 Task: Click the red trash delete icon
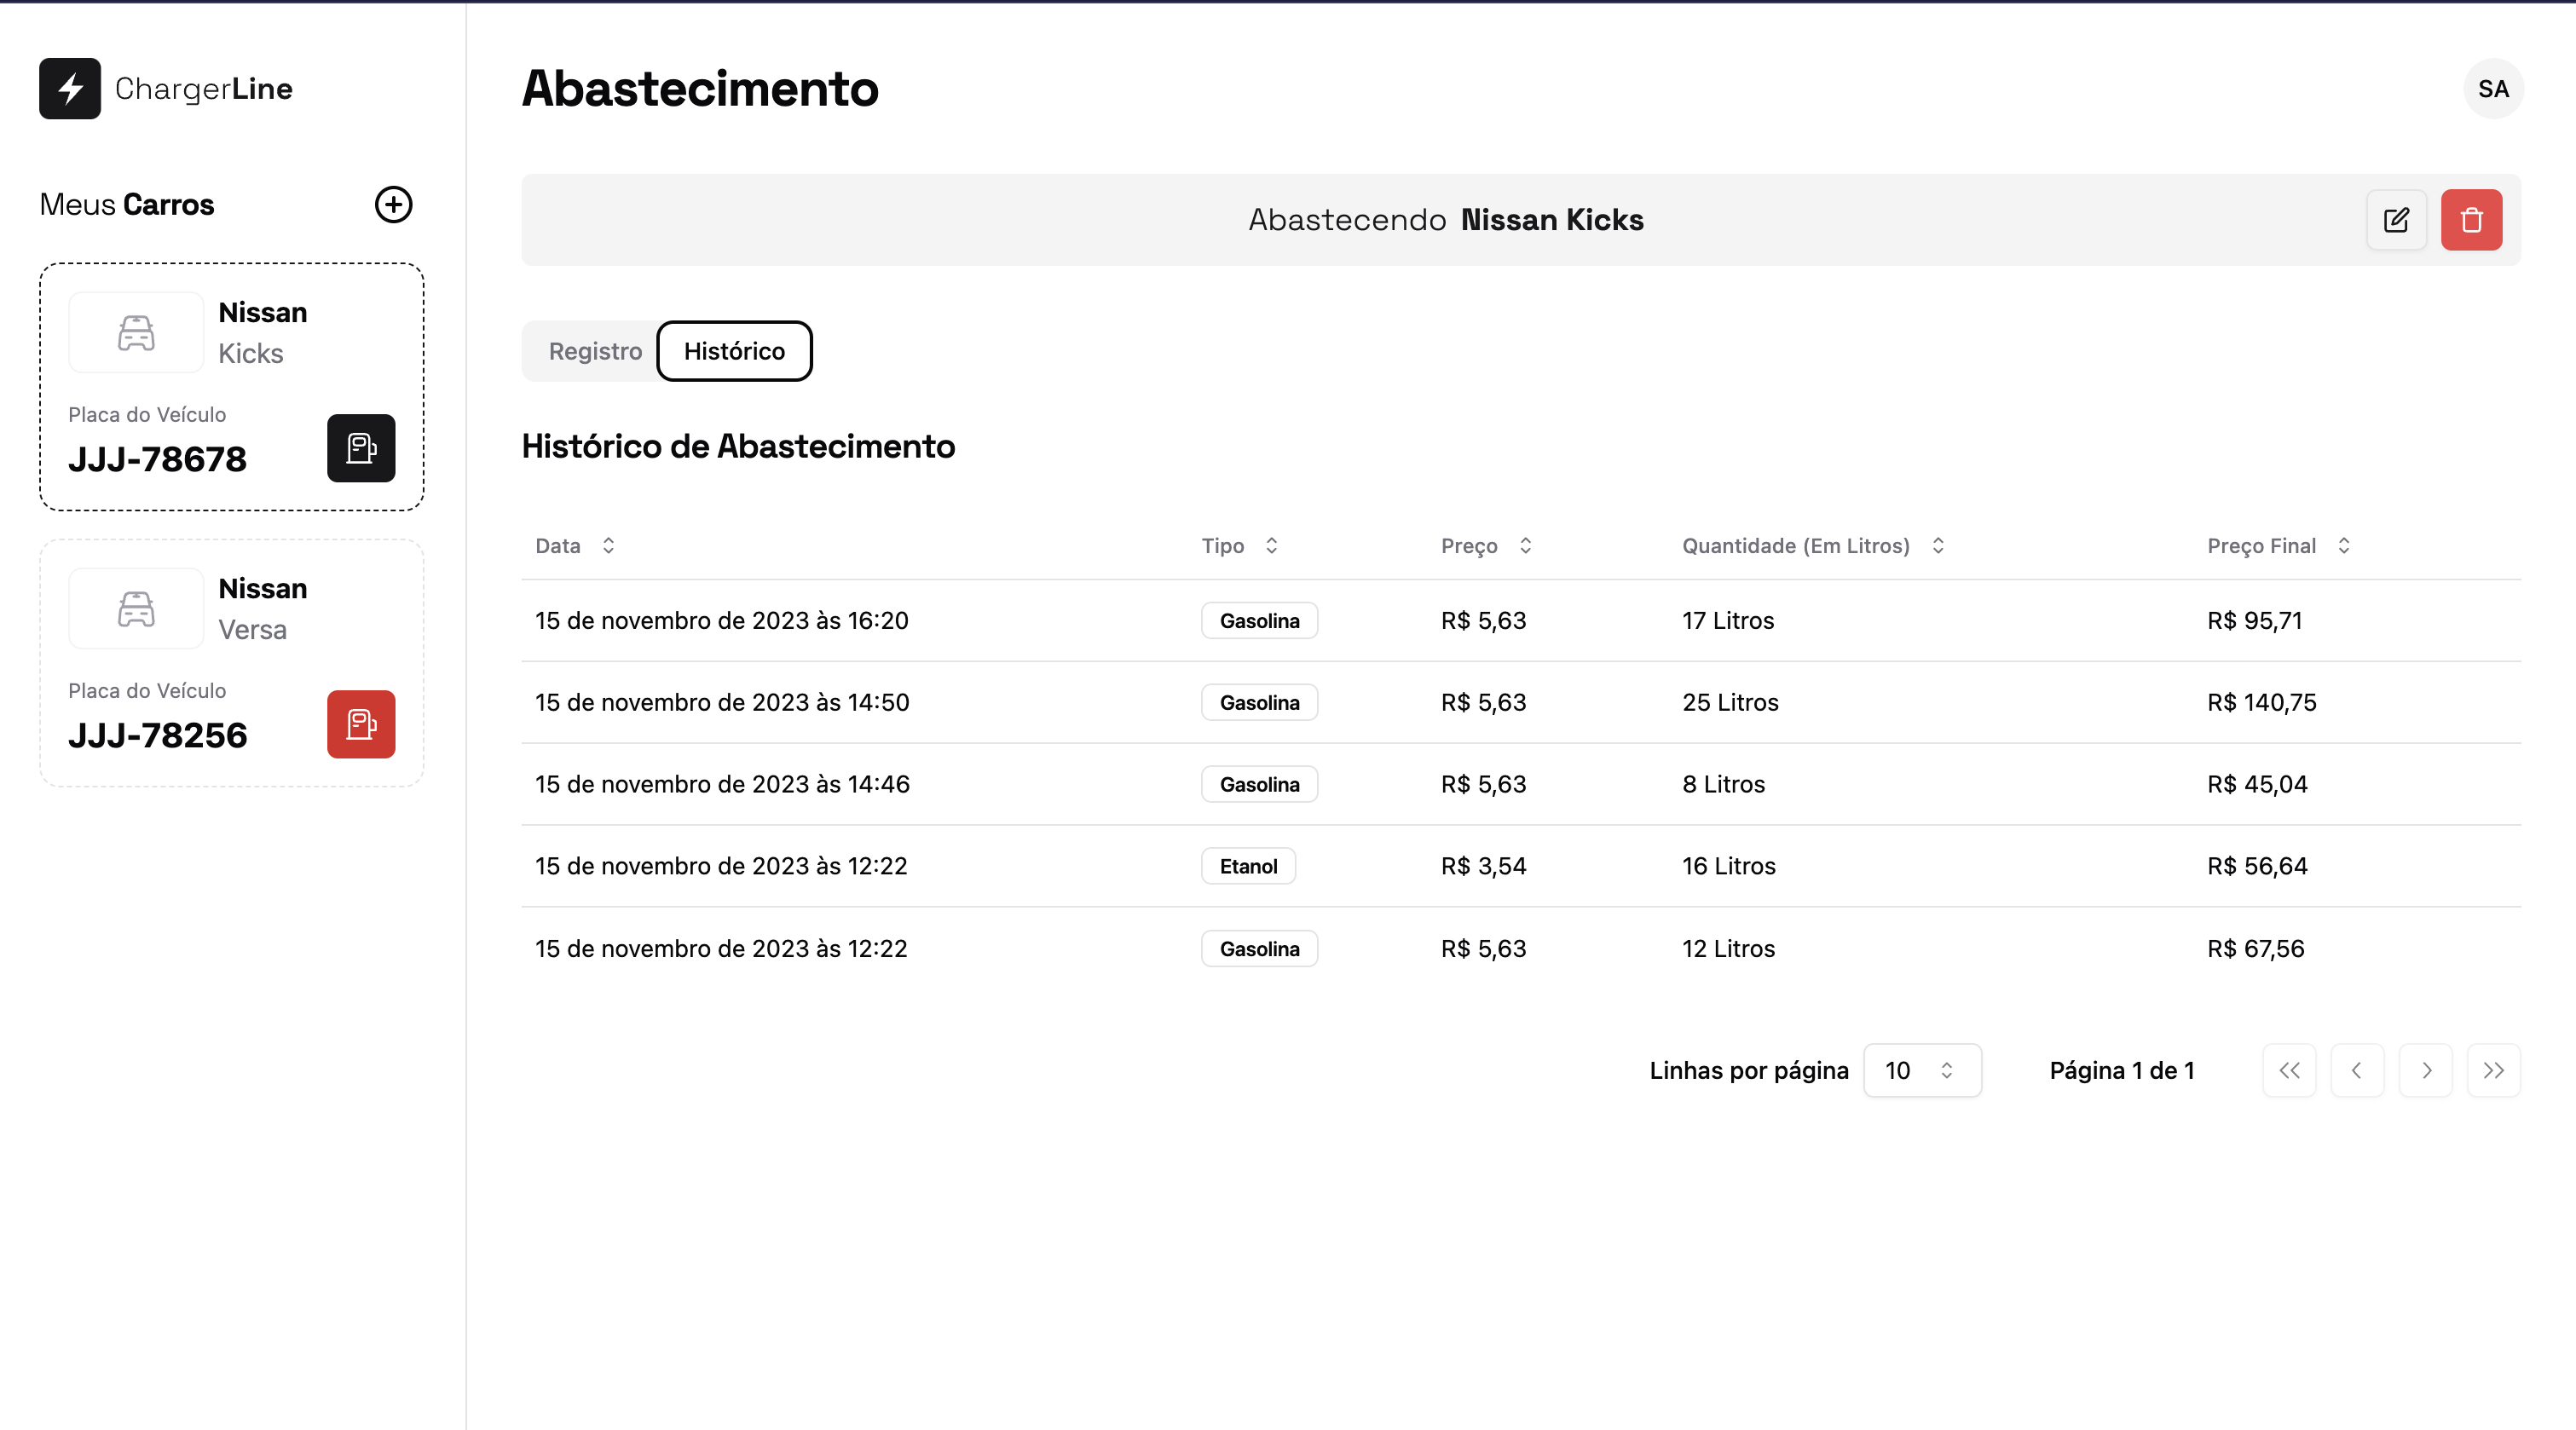[x=2471, y=220]
